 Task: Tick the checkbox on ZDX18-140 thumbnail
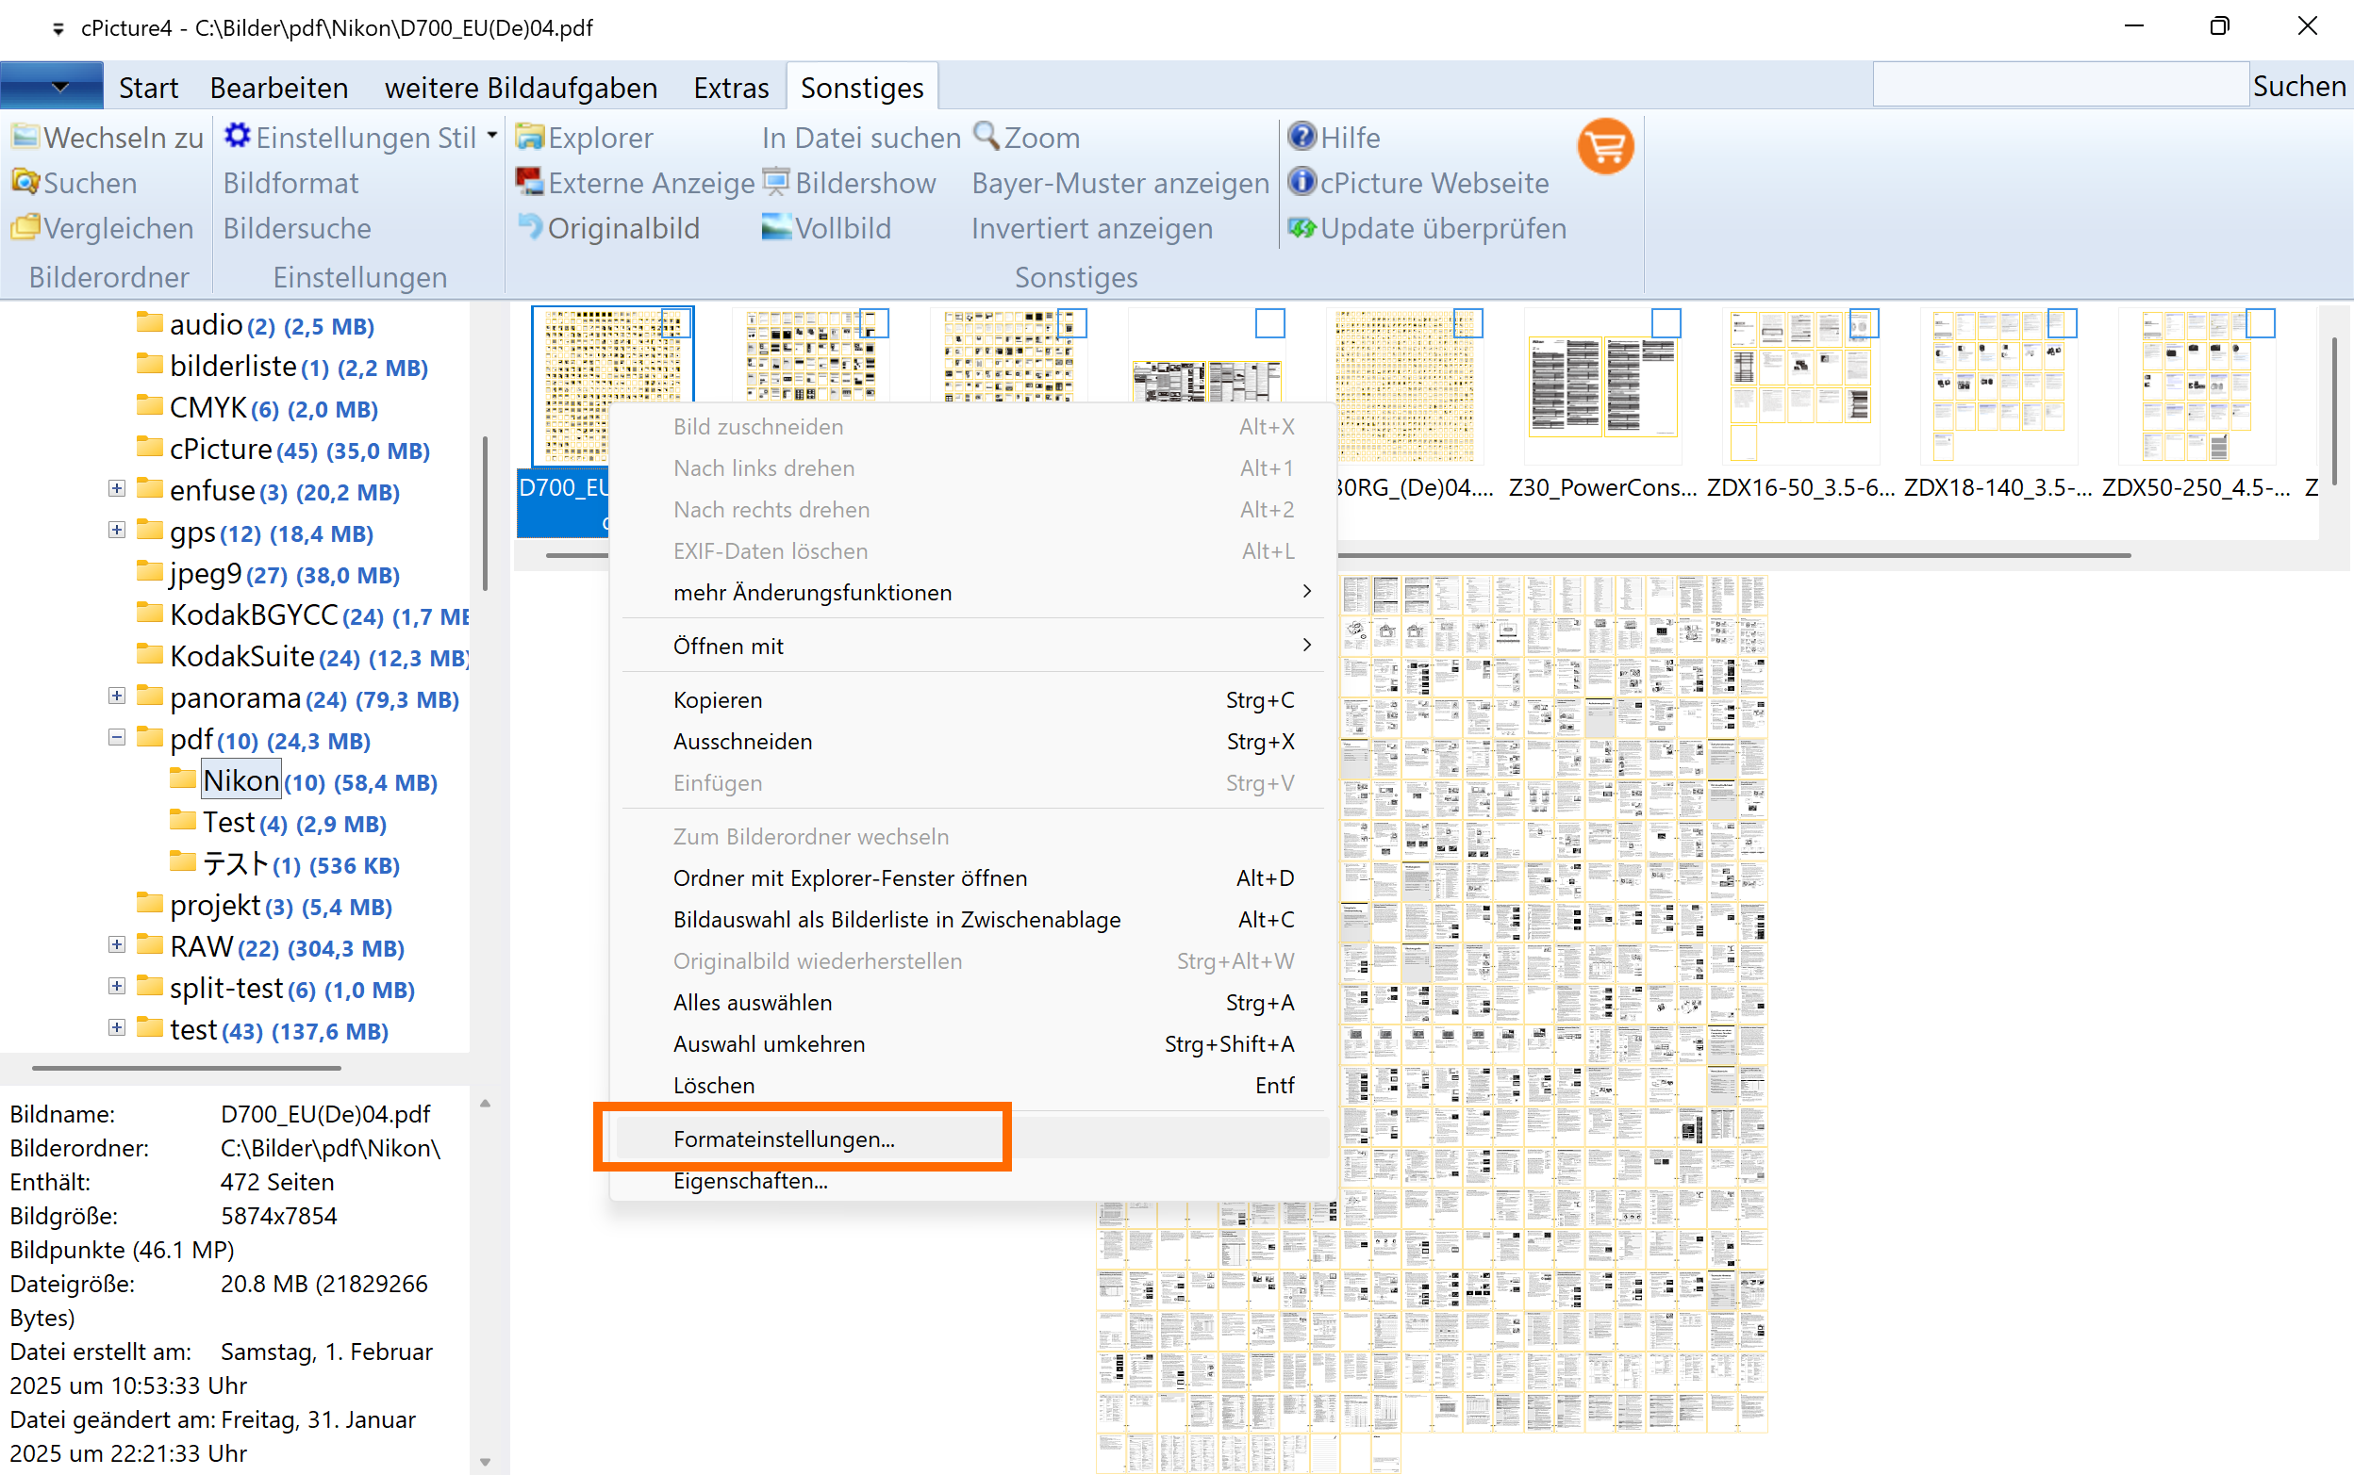point(2062,324)
